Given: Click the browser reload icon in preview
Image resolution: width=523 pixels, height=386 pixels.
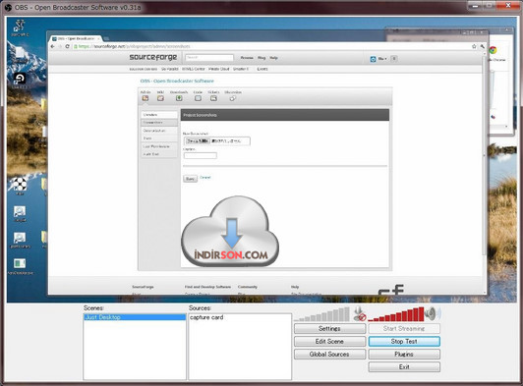Looking at the screenshot, I should [67, 46].
